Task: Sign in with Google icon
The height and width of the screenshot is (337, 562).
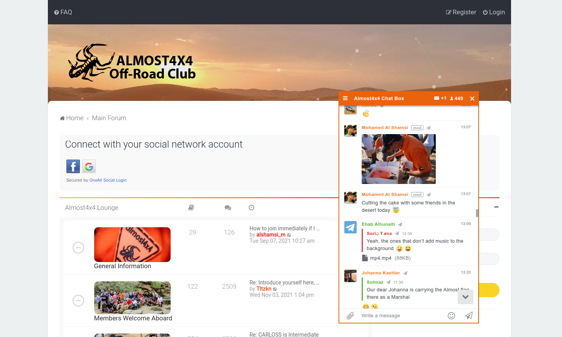Action: pos(89,166)
